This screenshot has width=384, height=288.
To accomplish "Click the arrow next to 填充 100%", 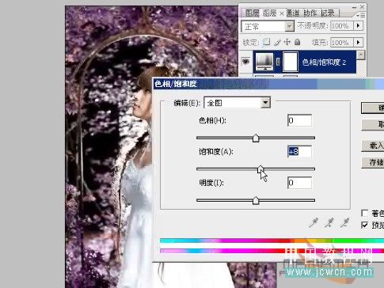I will coord(358,42).
